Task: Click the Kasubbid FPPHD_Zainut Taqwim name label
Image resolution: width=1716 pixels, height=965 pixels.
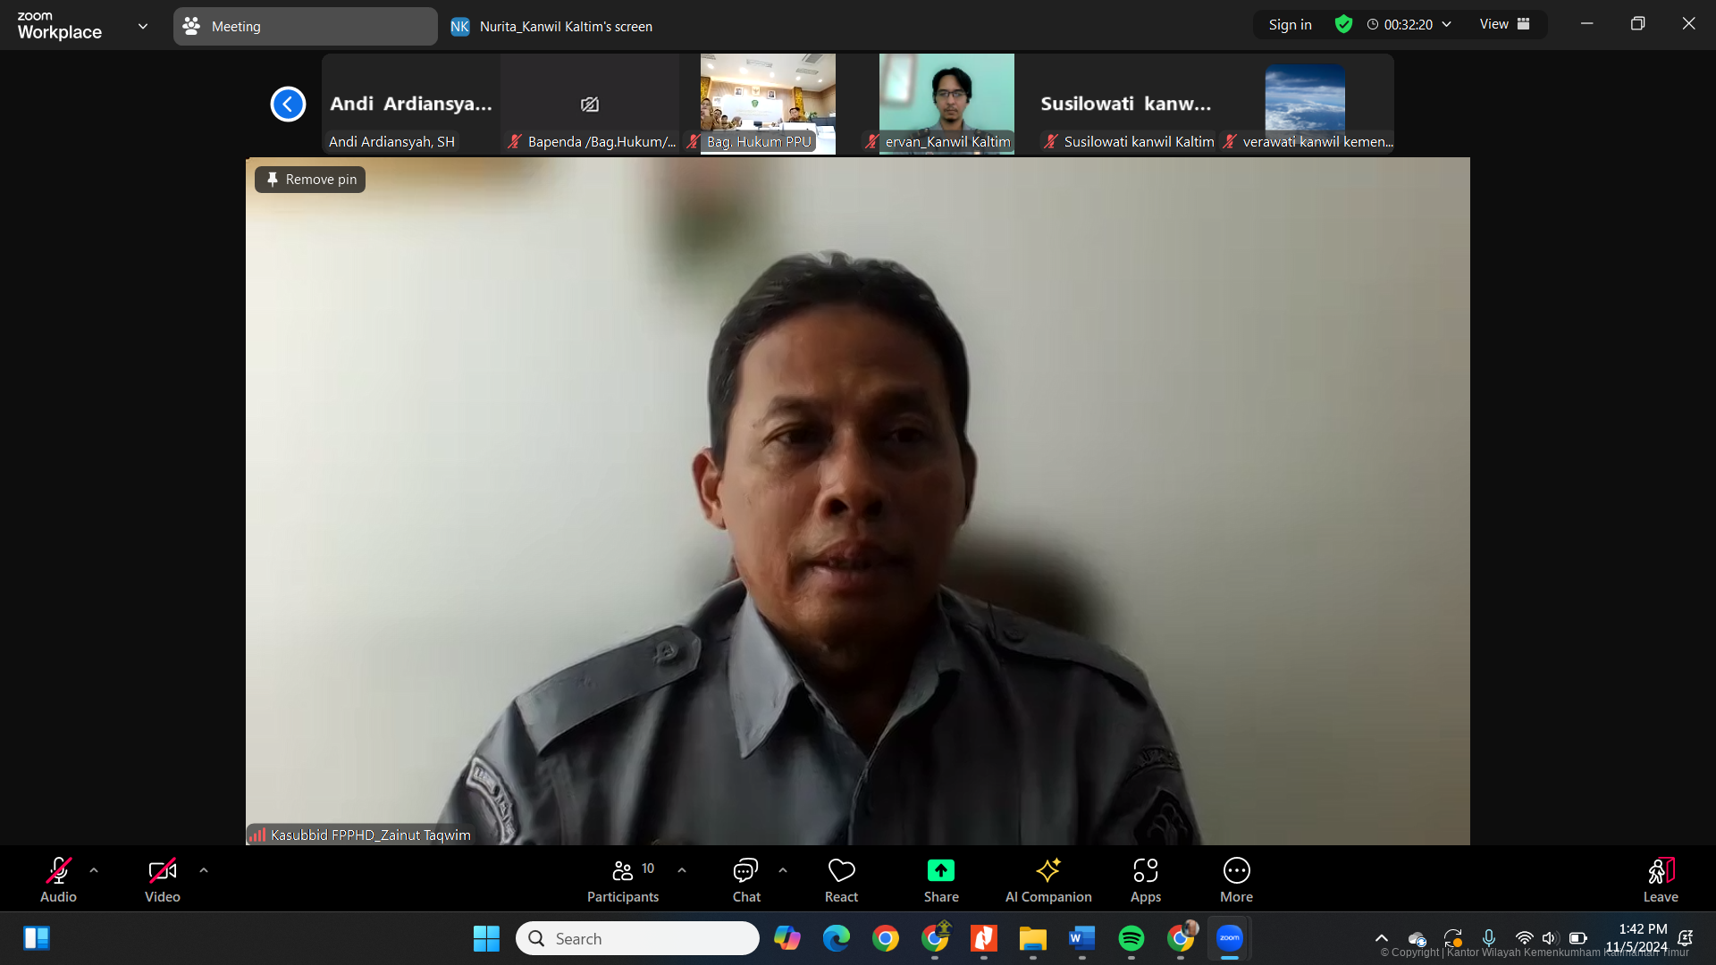Action: (x=371, y=835)
